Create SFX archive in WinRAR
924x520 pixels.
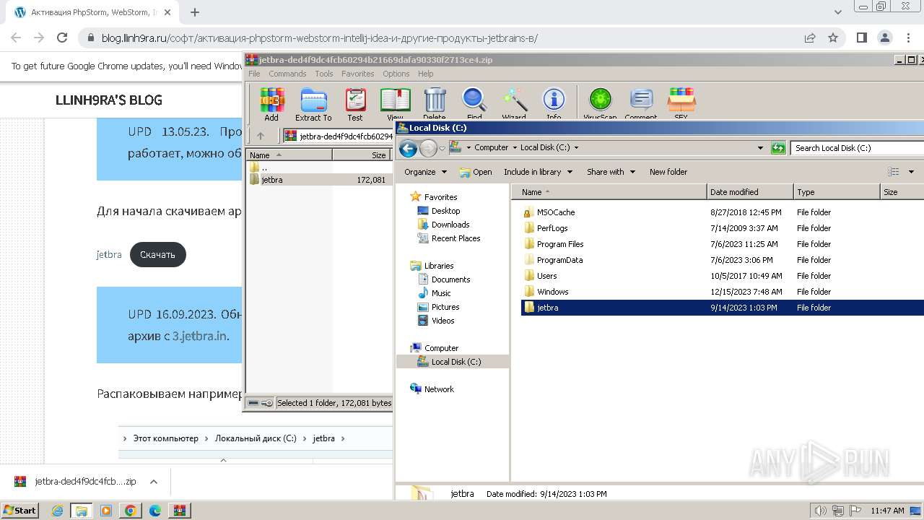[681, 103]
